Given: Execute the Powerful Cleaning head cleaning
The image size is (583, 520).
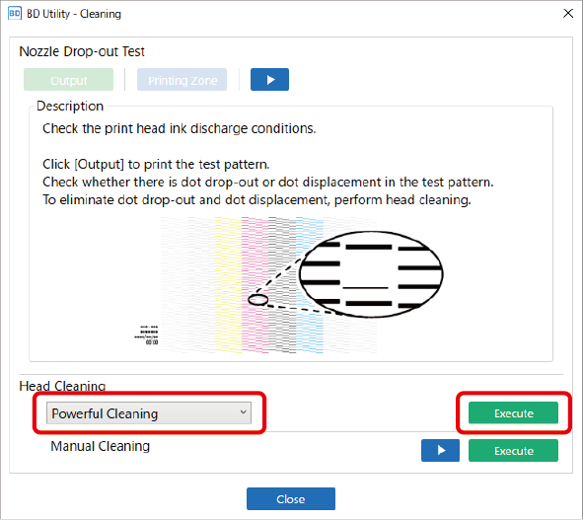Looking at the screenshot, I should pos(513,412).
